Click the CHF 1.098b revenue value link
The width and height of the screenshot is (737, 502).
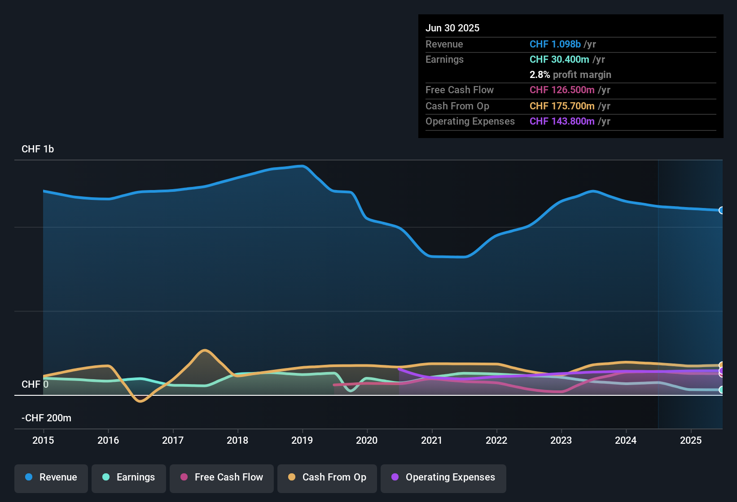[x=556, y=44]
